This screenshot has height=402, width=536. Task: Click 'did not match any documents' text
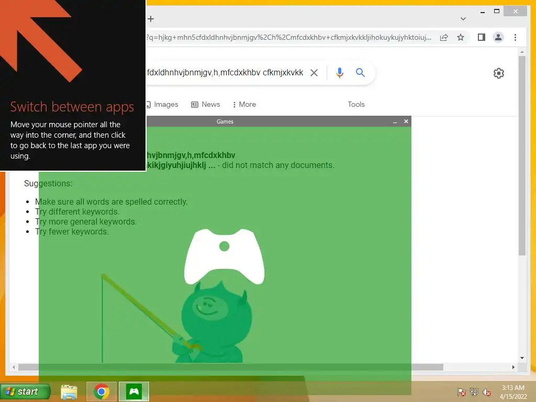(278, 165)
